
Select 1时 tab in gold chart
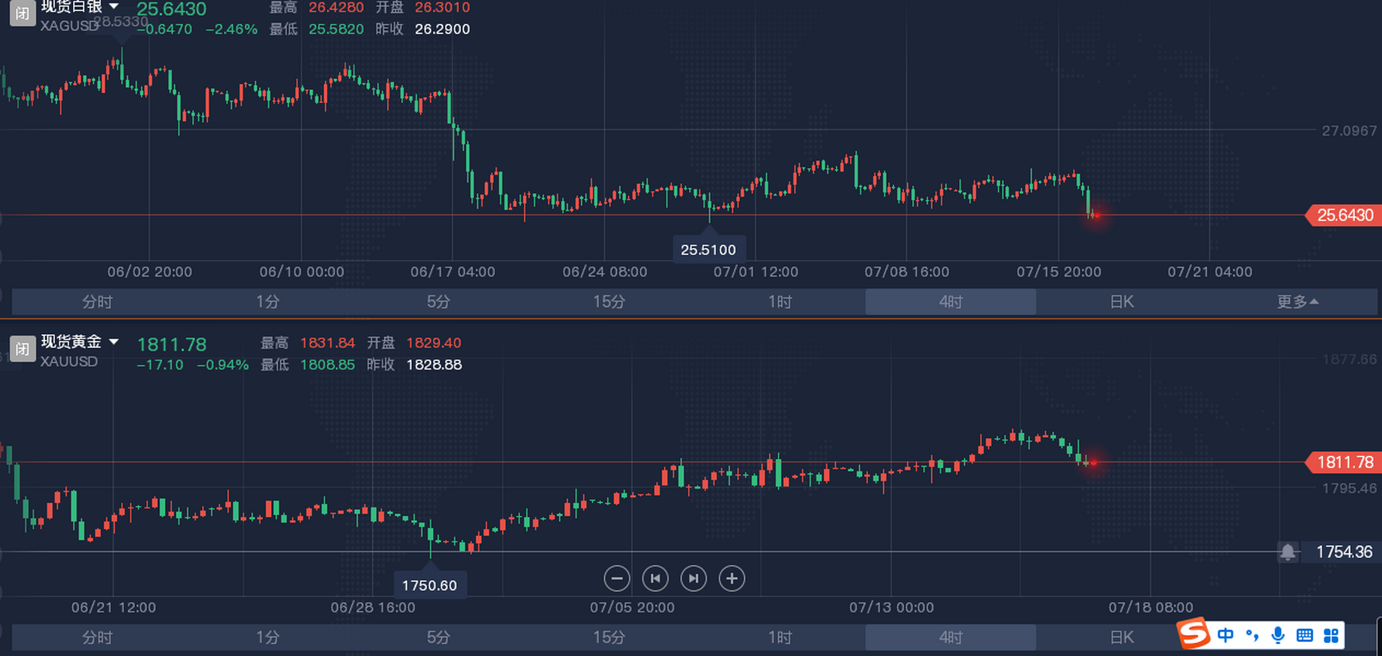coord(780,637)
